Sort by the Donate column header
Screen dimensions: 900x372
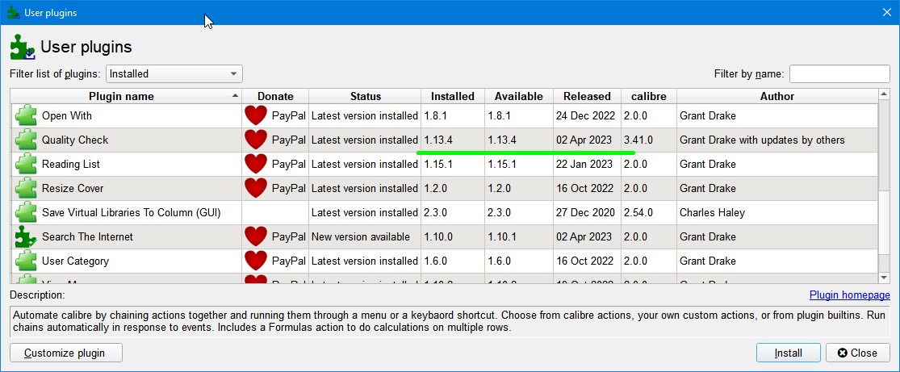(x=275, y=97)
